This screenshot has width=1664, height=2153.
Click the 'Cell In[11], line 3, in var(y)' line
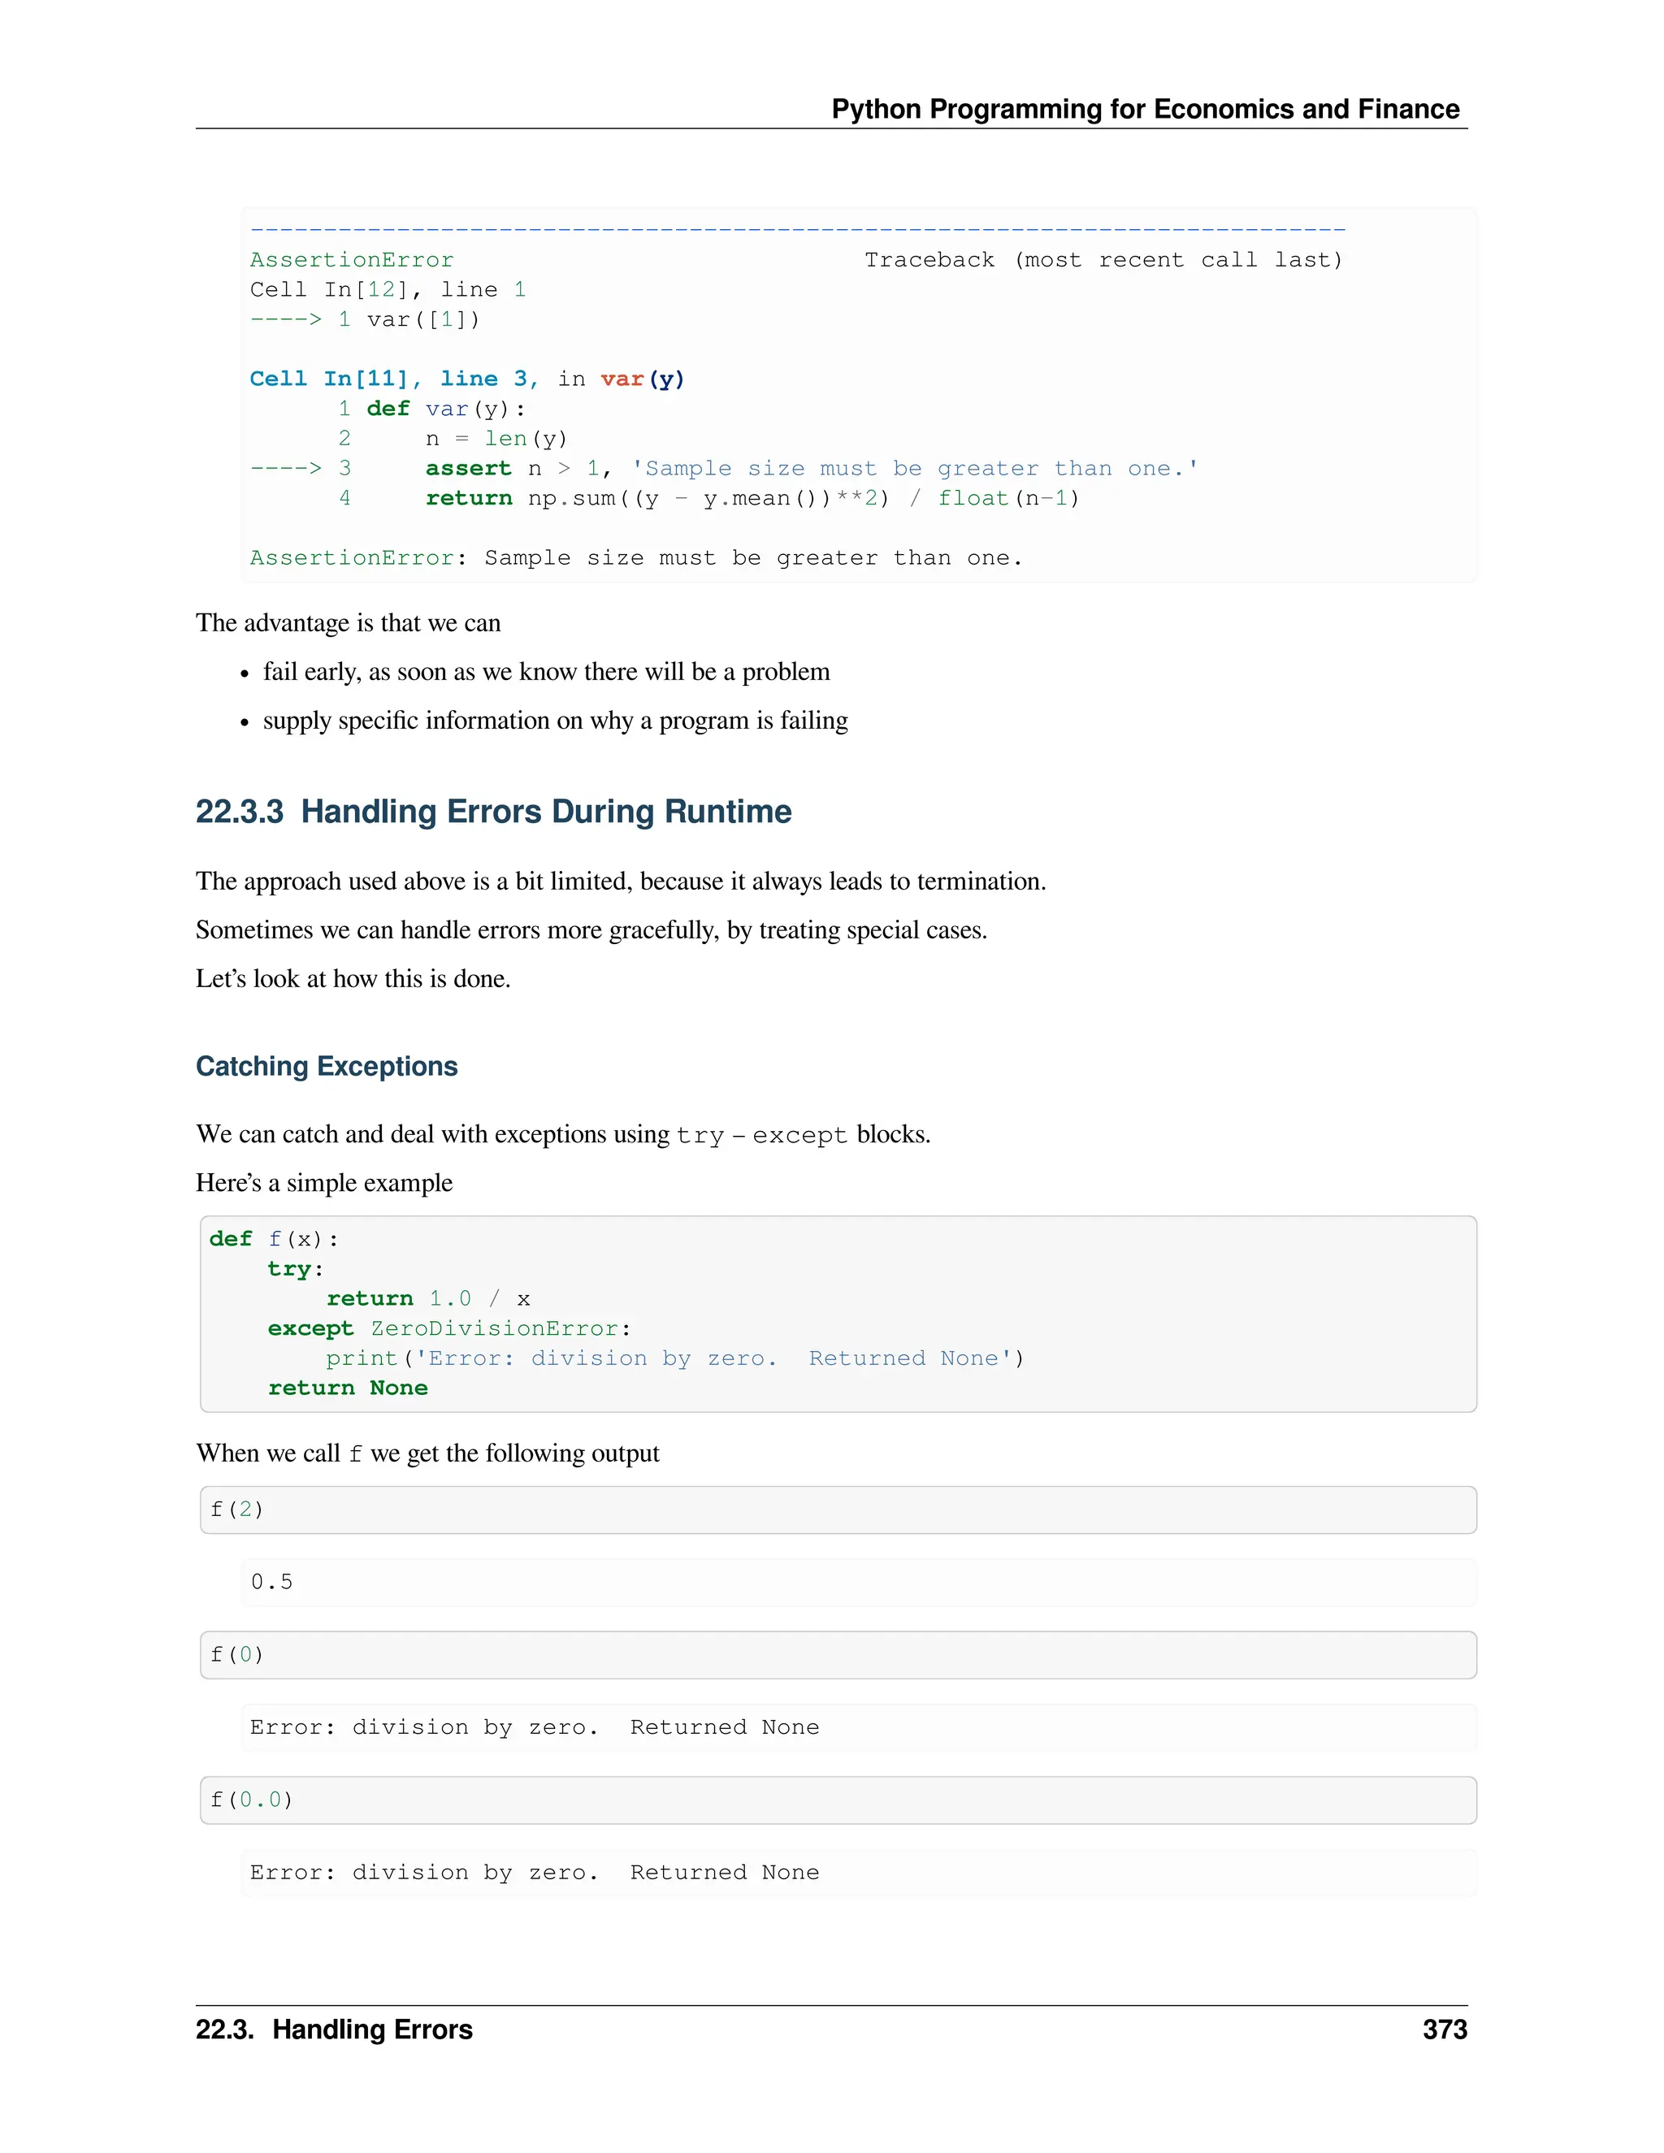pyautogui.click(x=467, y=379)
